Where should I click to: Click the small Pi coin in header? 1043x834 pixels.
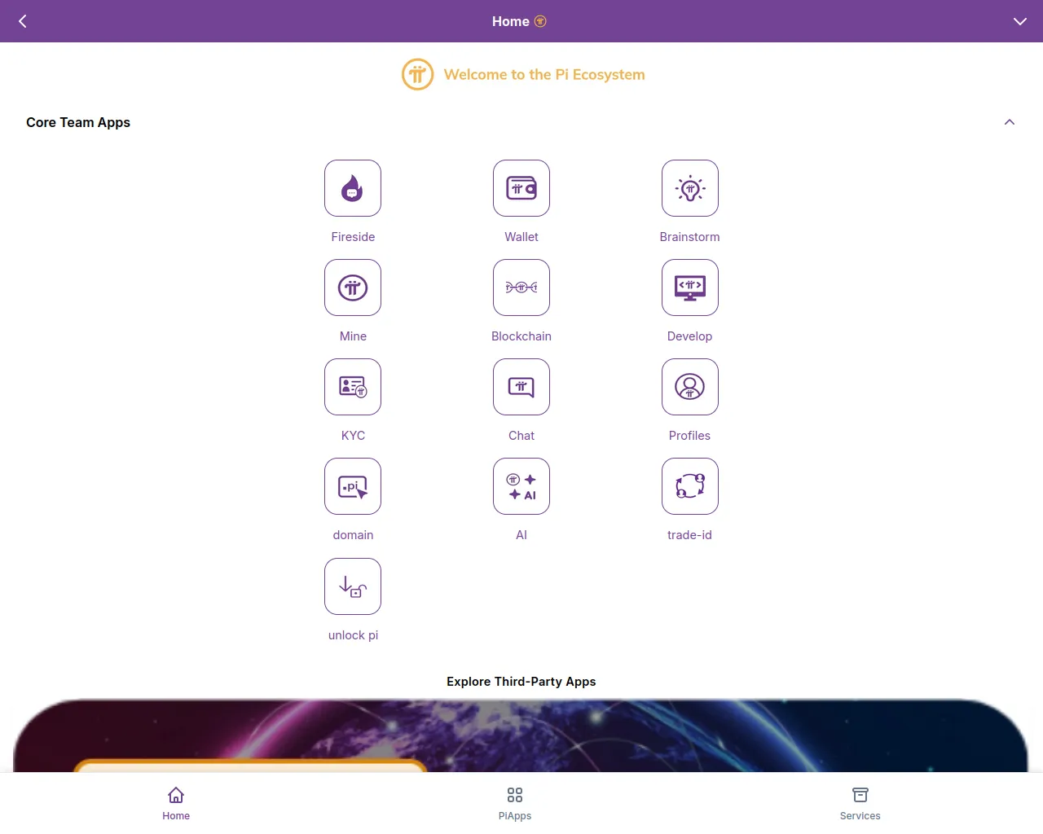click(540, 21)
